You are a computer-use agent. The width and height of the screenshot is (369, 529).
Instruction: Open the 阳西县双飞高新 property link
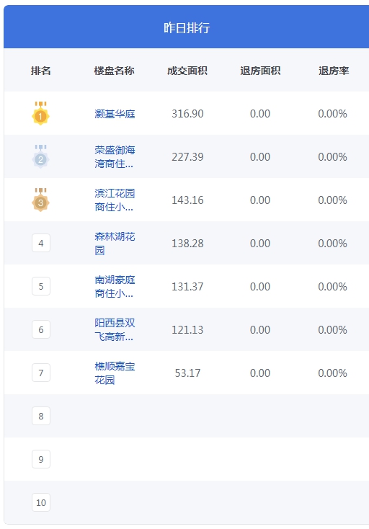[115, 329]
